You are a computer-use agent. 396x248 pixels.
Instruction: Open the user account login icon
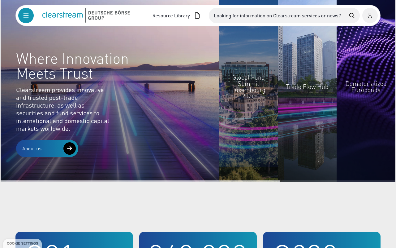370,15
